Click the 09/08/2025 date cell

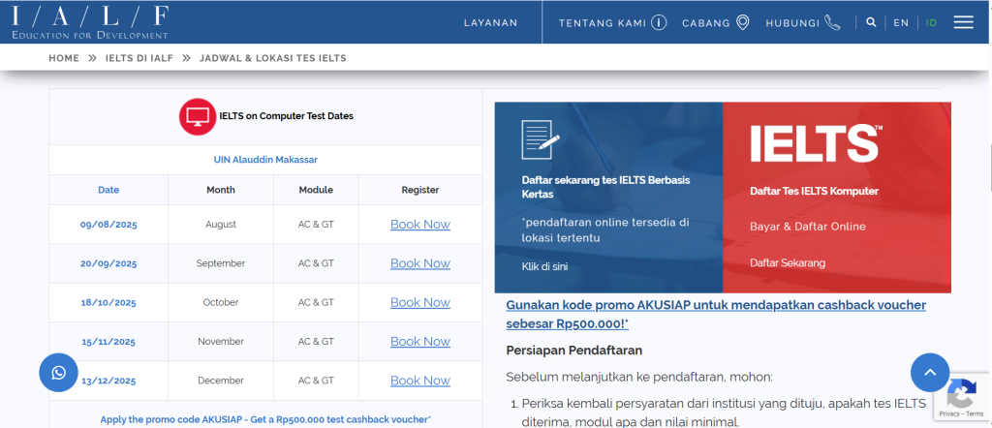pyautogui.click(x=108, y=225)
